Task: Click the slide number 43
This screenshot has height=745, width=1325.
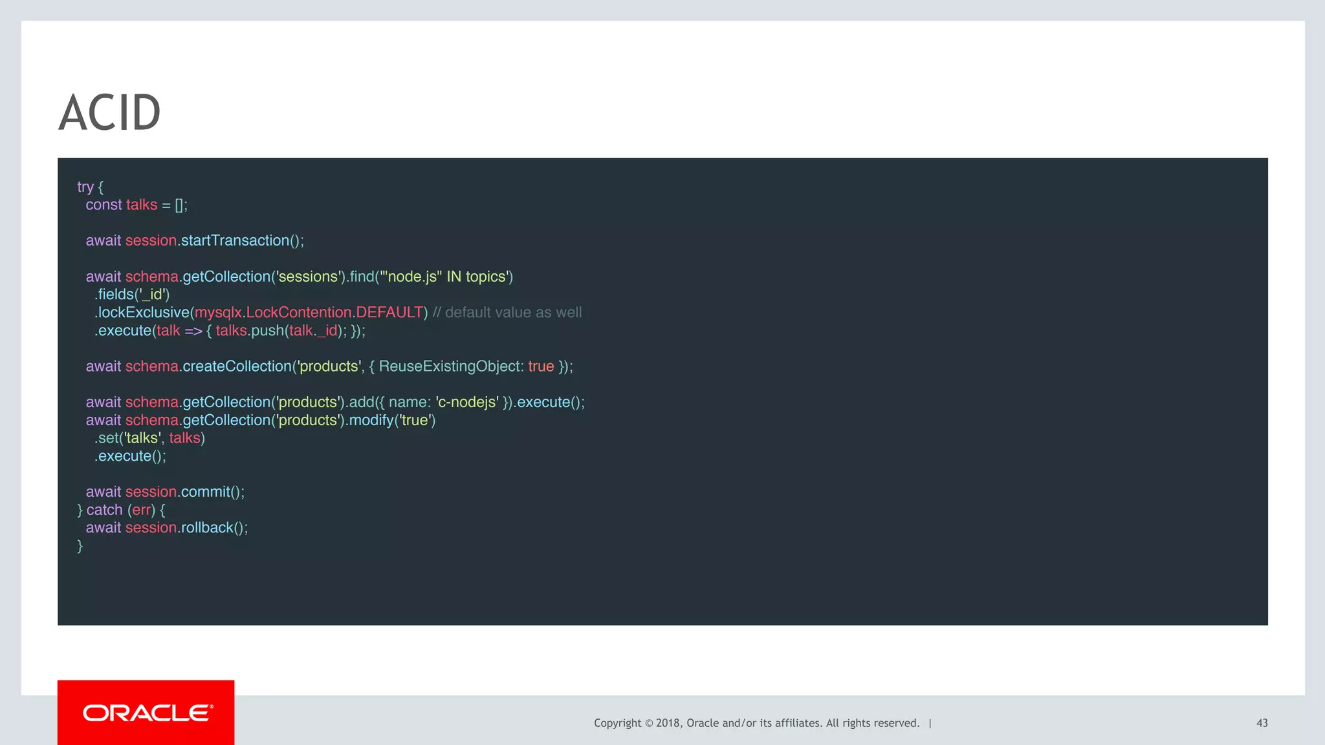Action: coord(1262,723)
